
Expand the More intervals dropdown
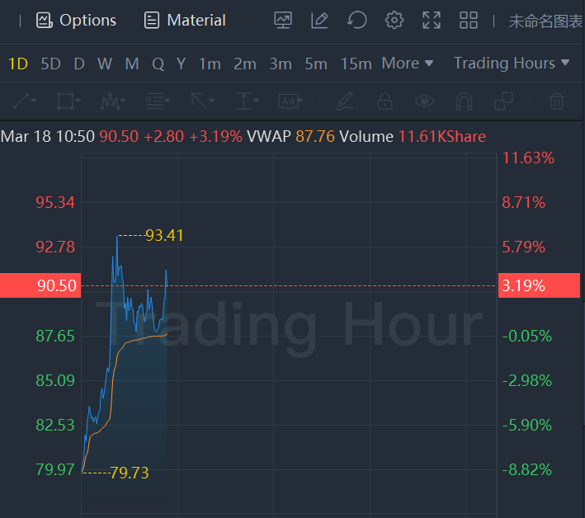(x=407, y=64)
